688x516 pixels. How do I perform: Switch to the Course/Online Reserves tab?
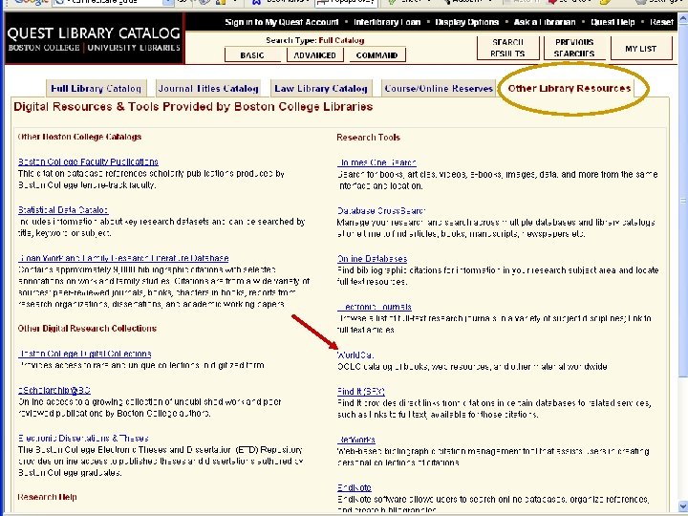click(x=439, y=88)
